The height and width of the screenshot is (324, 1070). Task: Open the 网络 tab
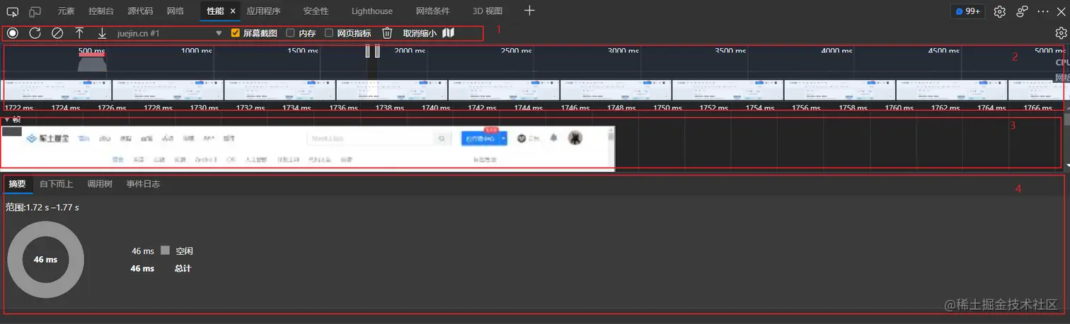coord(175,11)
